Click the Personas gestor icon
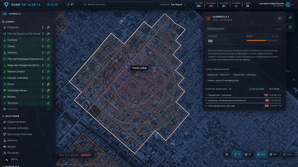 5,153
